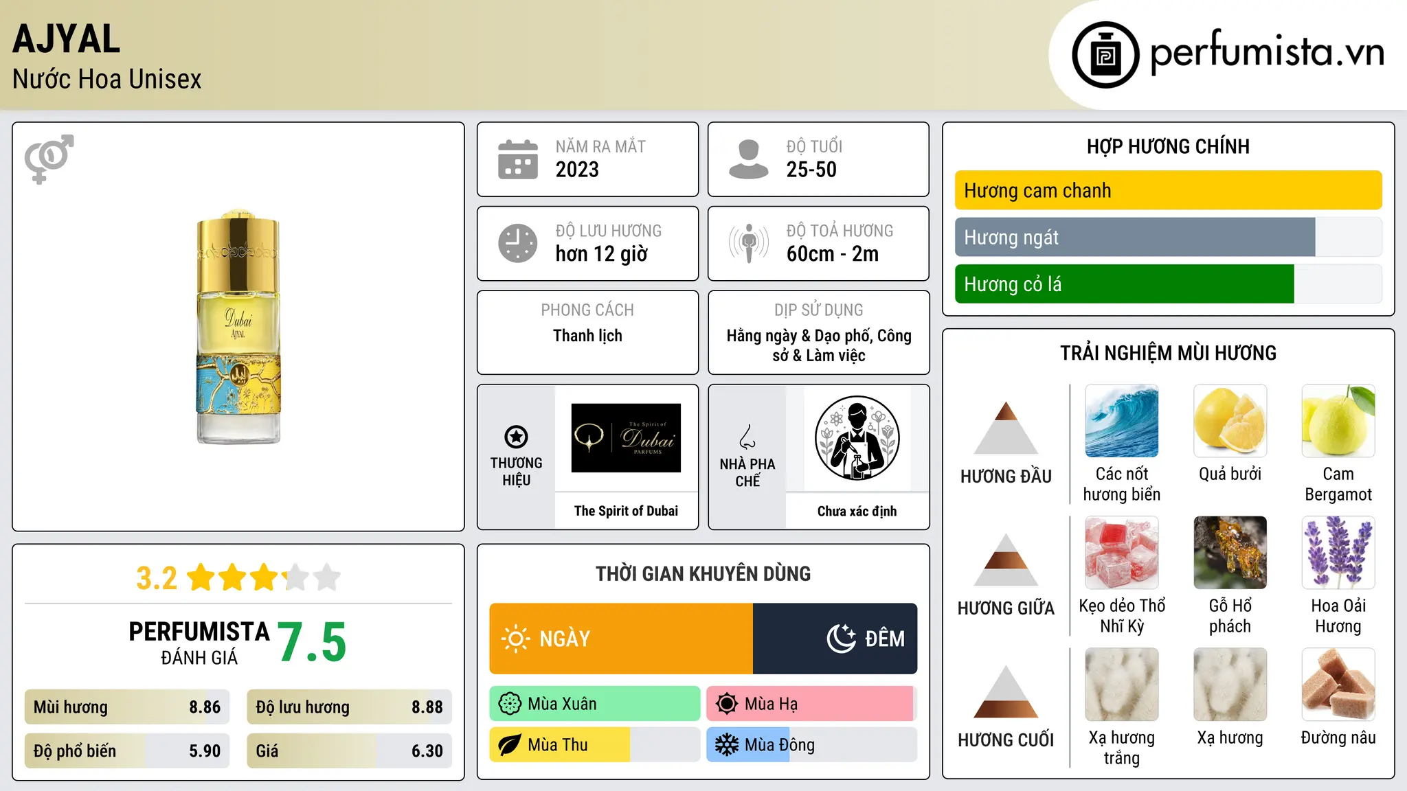The image size is (1407, 791).
Task: Click the Mùi hương 8.86 score bar
Action: point(127,707)
